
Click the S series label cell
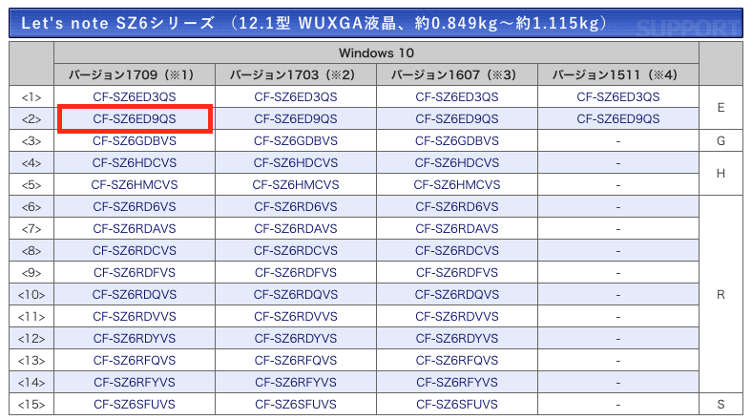[721, 405]
